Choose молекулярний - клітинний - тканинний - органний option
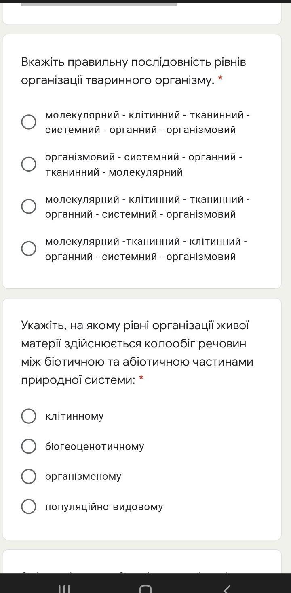The width and height of the screenshot is (291, 593). [x=29, y=206]
